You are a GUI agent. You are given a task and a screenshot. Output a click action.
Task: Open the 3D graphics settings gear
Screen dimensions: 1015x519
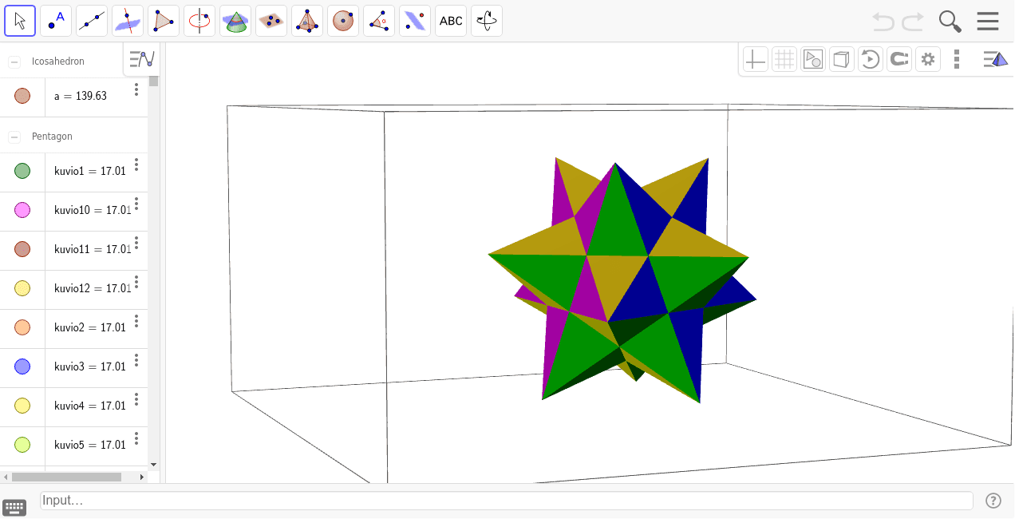click(927, 58)
